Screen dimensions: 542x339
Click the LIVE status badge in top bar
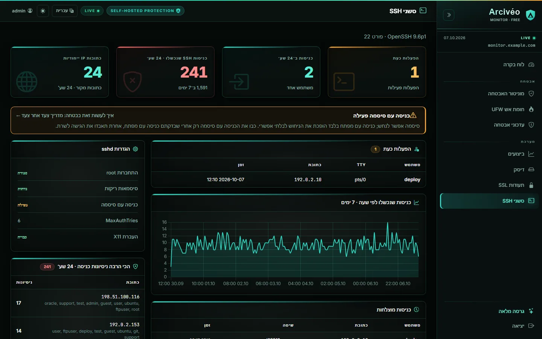[x=92, y=11]
